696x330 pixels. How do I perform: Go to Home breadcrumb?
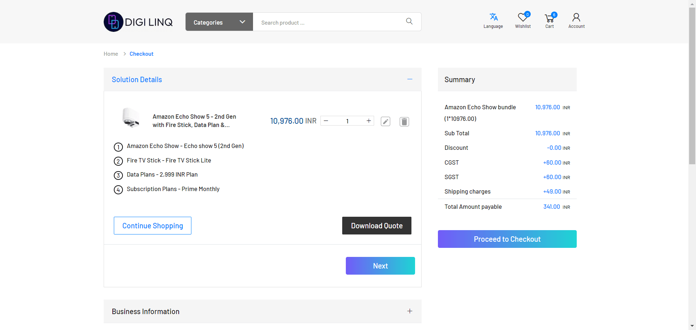[x=111, y=54]
